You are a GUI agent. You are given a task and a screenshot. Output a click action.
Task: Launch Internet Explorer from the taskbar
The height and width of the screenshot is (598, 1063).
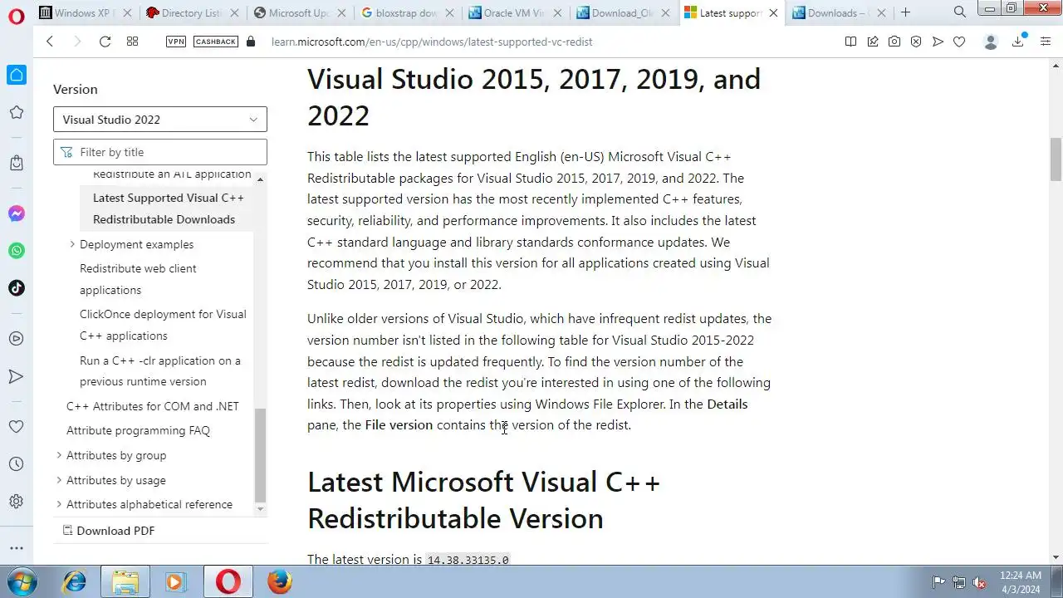[x=75, y=581]
